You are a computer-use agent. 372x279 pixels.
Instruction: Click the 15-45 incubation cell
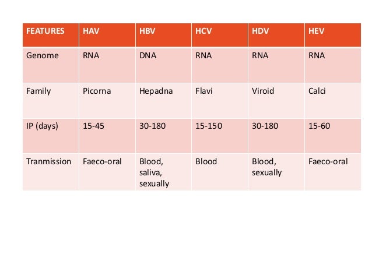pos(107,136)
